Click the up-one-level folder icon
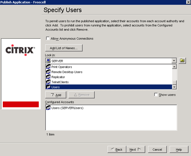This screenshot has height=156, width=191. tap(182, 60)
